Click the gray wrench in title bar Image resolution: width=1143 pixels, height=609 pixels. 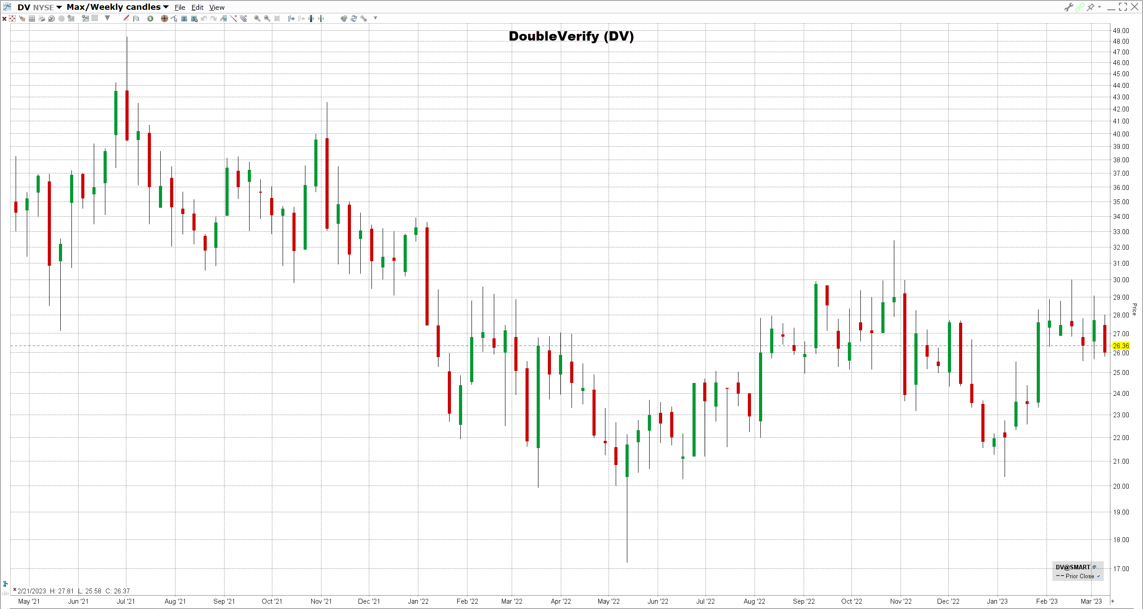[1068, 7]
